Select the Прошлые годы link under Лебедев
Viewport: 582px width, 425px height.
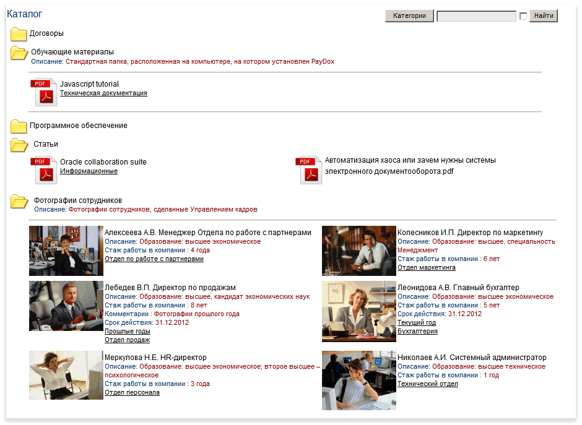(128, 332)
